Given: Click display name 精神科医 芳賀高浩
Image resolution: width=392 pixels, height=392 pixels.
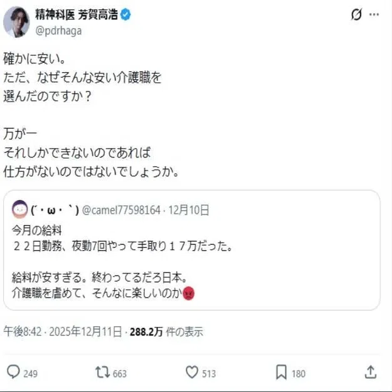Looking at the screenshot, I should pos(77,14).
